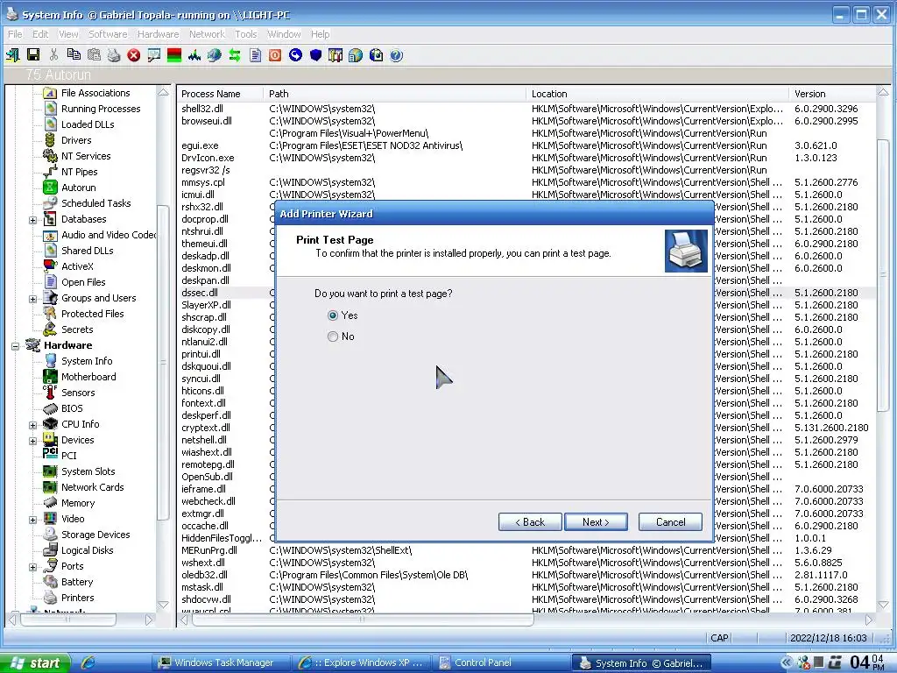Viewport: 897px width, 673px height.
Task: Click the green arrows network transfer icon
Action: (x=235, y=55)
